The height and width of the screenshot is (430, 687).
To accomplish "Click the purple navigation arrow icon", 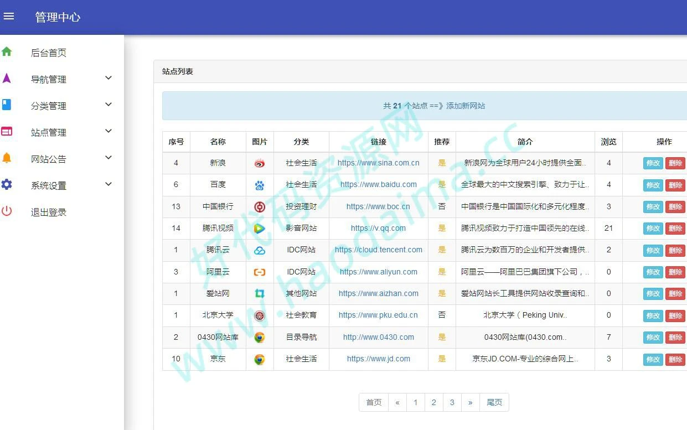I will pos(7,79).
